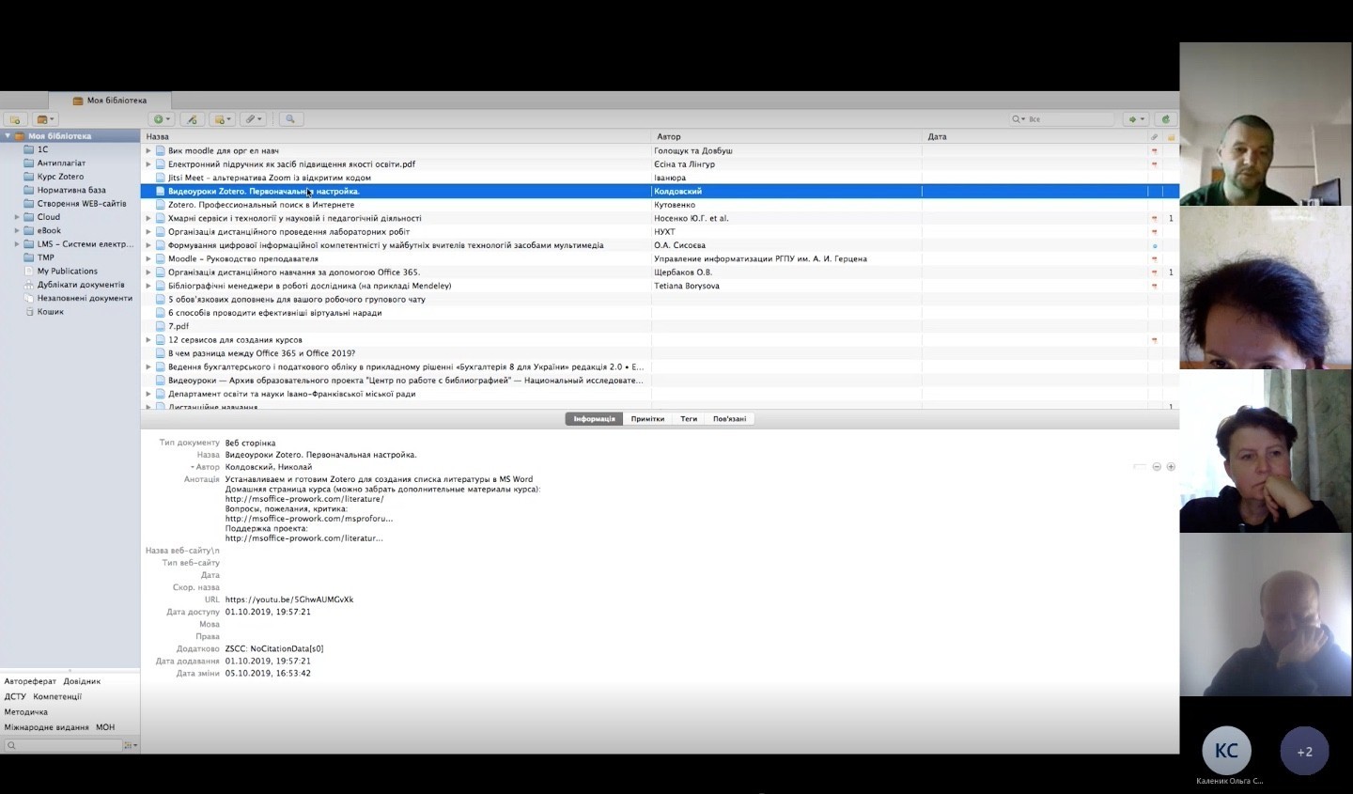Click PDF attachment icon for Вик moodle row
The height and width of the screenshot is (794, 1353).
pyautogui.click(x=1155, y=151)
